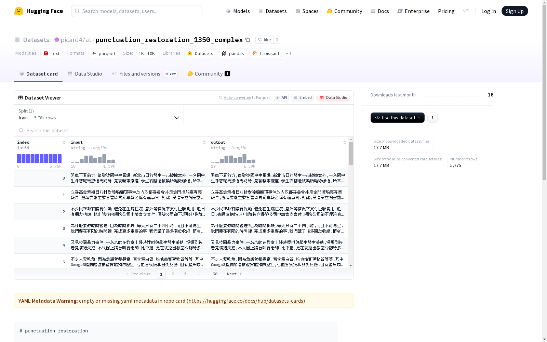Click the index column histogram

point(39,158)
